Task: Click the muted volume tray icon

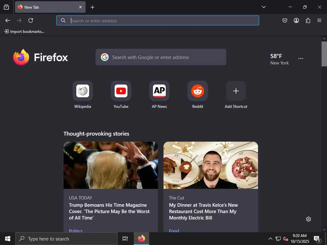Action: pyautogui.click(x=285, y=239)
